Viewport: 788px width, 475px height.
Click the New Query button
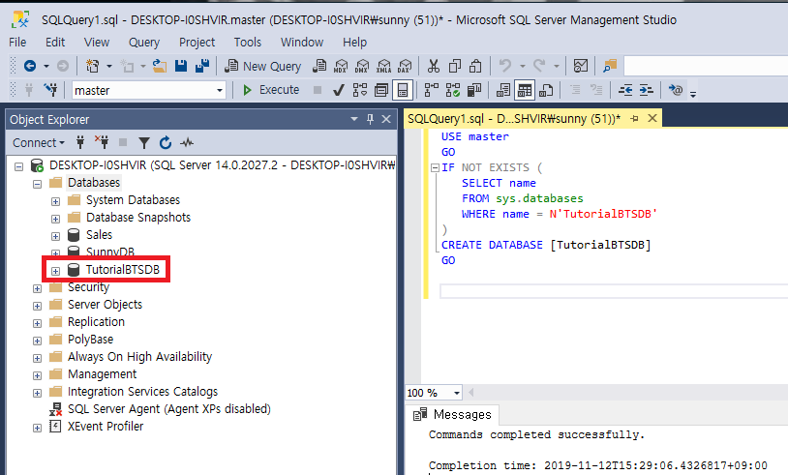pos(263,66)
